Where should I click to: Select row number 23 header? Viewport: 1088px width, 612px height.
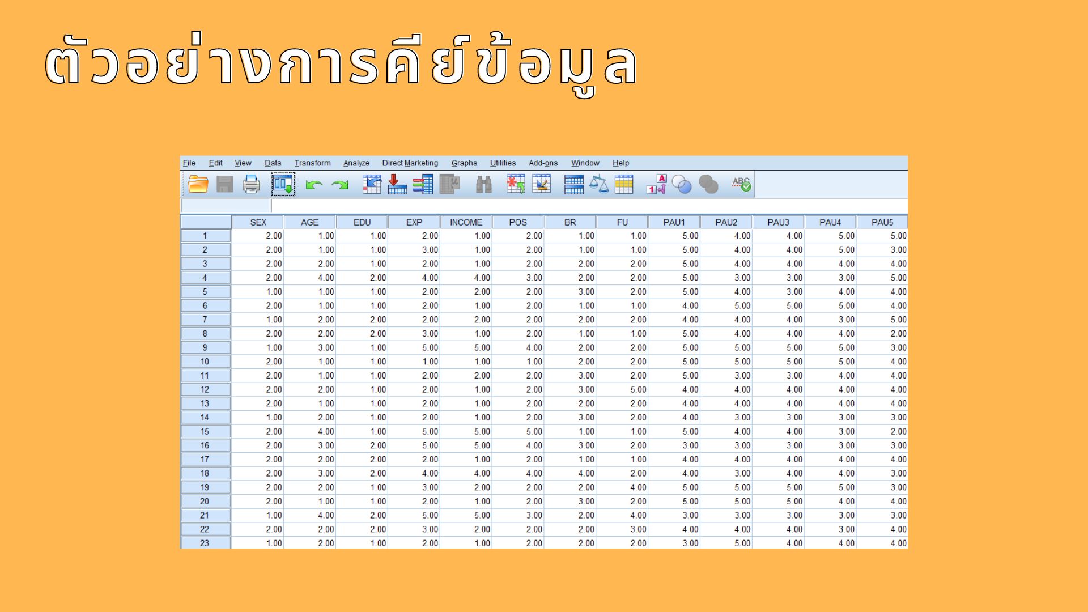pyautogui.click(x=205, y=543)
